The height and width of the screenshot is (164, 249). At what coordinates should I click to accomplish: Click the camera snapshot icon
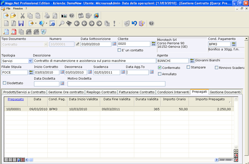pos(64,16)
